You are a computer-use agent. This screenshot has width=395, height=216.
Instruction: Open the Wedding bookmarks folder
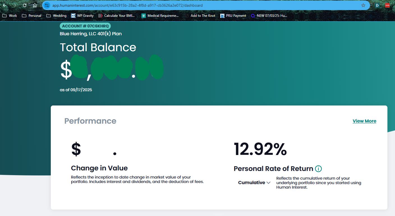pyautogui.click(x=56, y=16)
